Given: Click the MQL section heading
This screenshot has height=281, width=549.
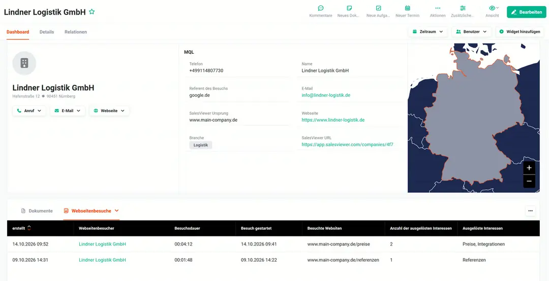Looking at the screenshot, I should pos(189,52).
